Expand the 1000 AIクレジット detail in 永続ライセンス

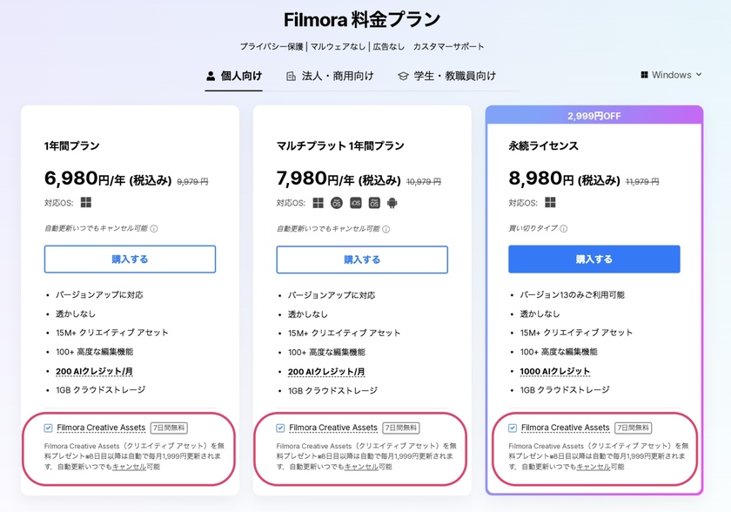click(x=555, y=372)
